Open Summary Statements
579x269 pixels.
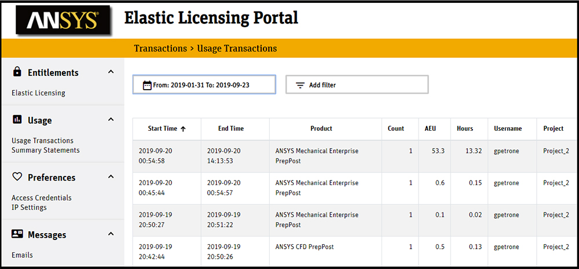pos(46,150)
